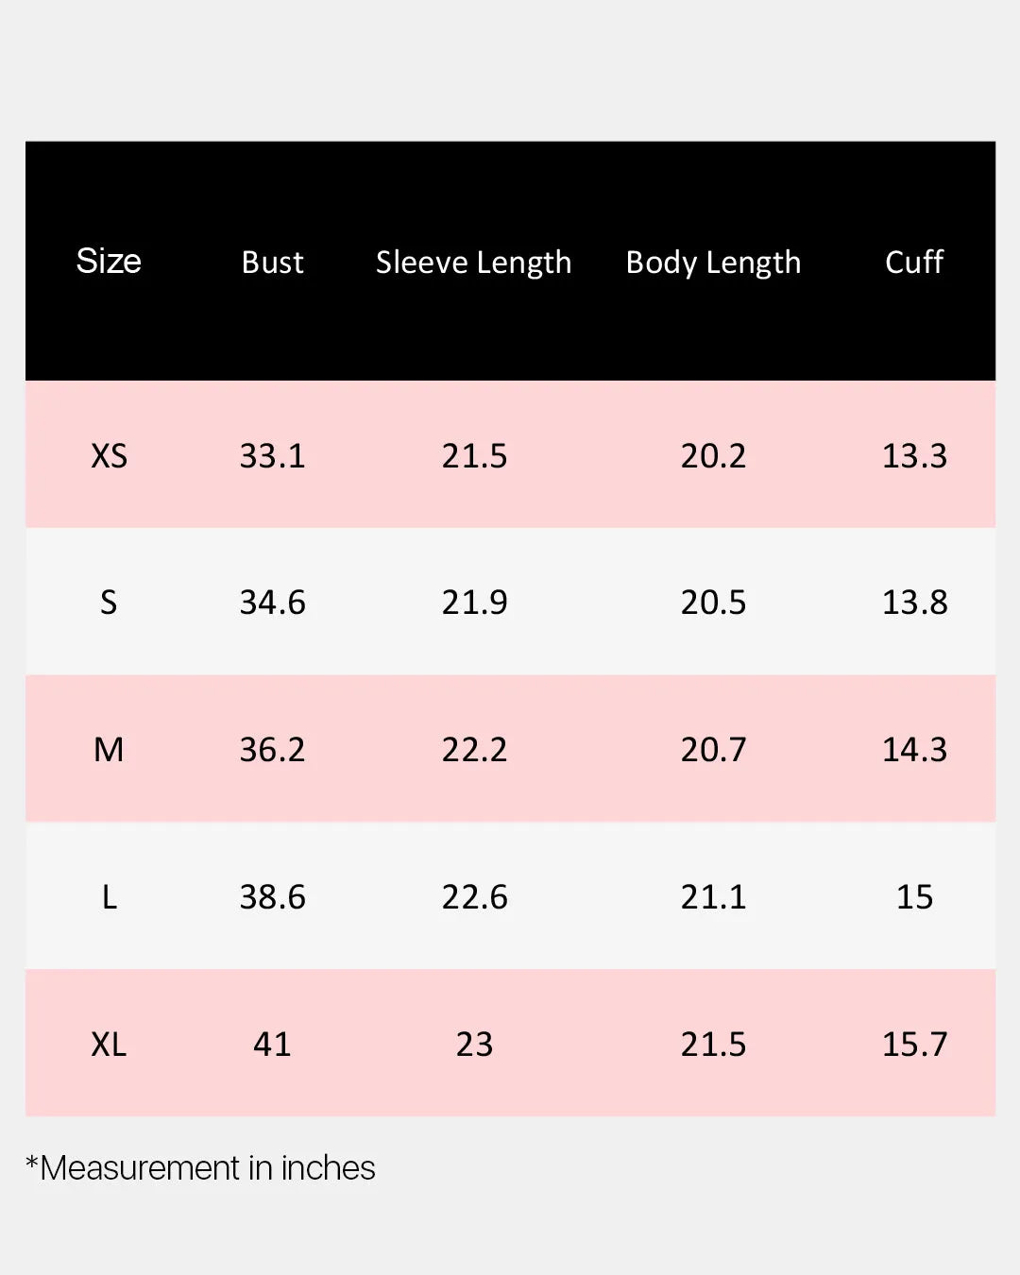This screenshot has width=1020, height=1275.
Task: Click the S size row label
Action: point(109,603)
